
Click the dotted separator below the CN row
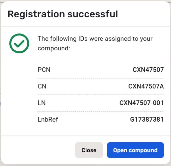(101, 95)
